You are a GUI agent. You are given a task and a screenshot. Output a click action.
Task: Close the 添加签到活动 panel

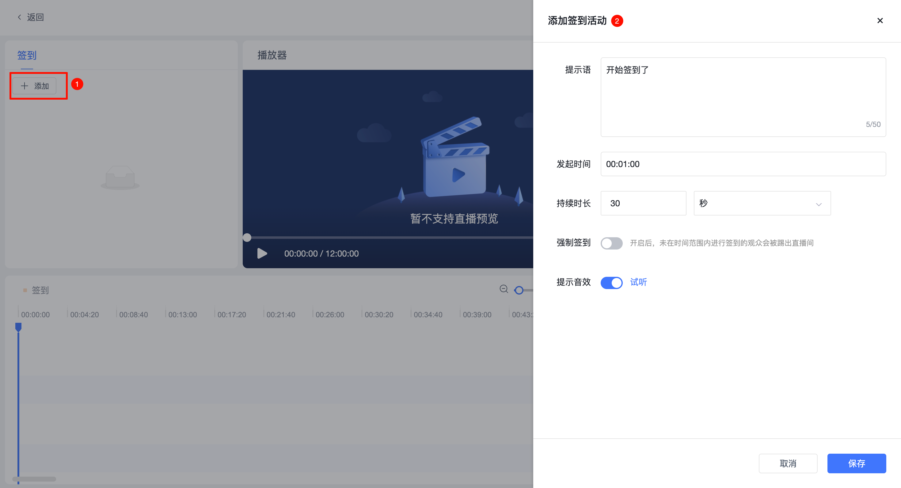(x=880, y=21)
